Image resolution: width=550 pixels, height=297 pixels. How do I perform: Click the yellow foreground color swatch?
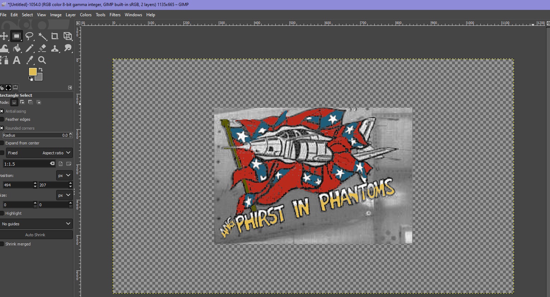[x=32, y=71]
